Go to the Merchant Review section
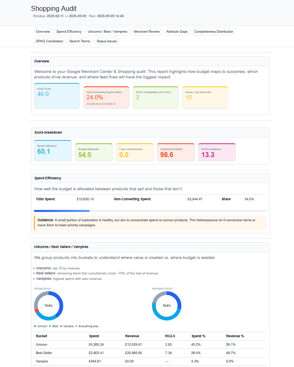 (146, 31)
